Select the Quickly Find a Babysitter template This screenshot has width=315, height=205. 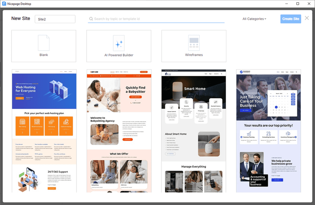(119, 131)
